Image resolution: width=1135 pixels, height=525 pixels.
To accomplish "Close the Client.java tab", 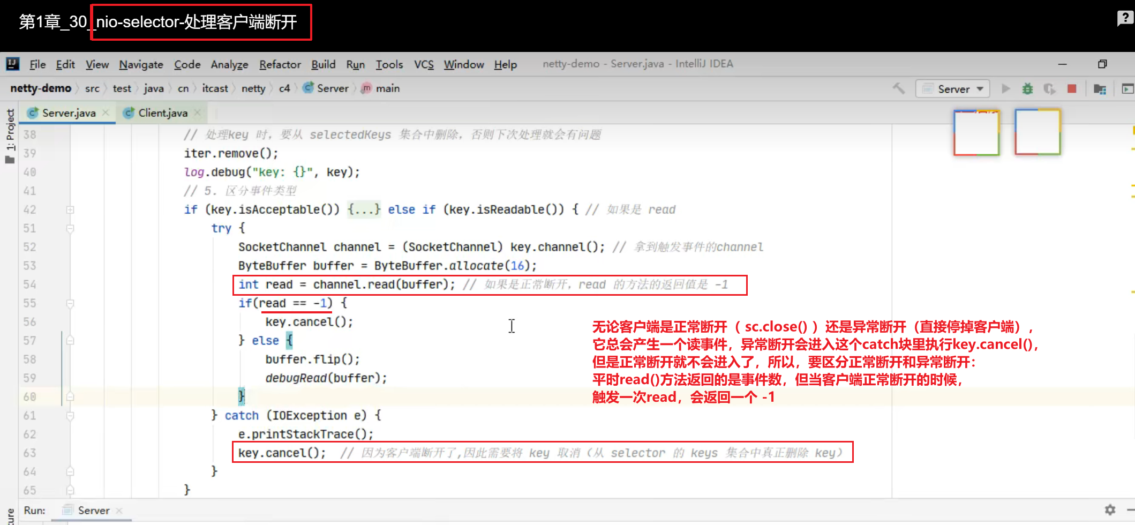I will (198, 112).
